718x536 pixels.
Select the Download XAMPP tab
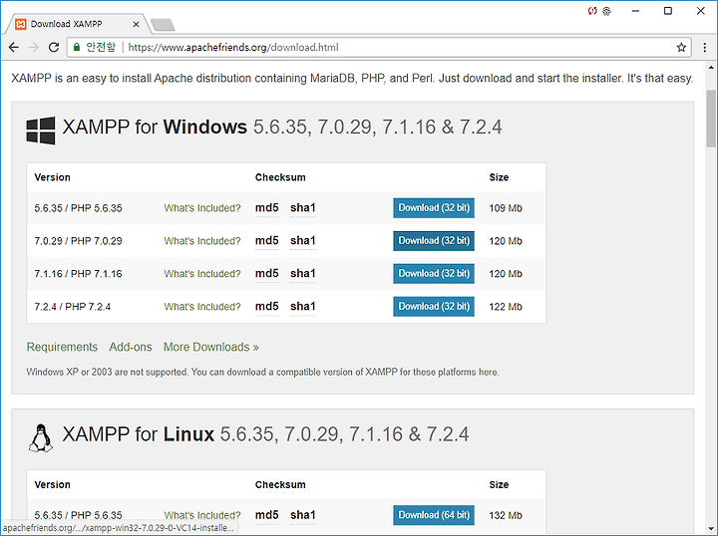tap(77, 24)
